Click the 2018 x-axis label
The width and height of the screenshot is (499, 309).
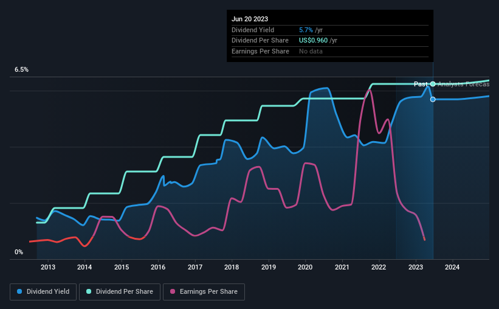pyautogui.click(x=232, y=267)
